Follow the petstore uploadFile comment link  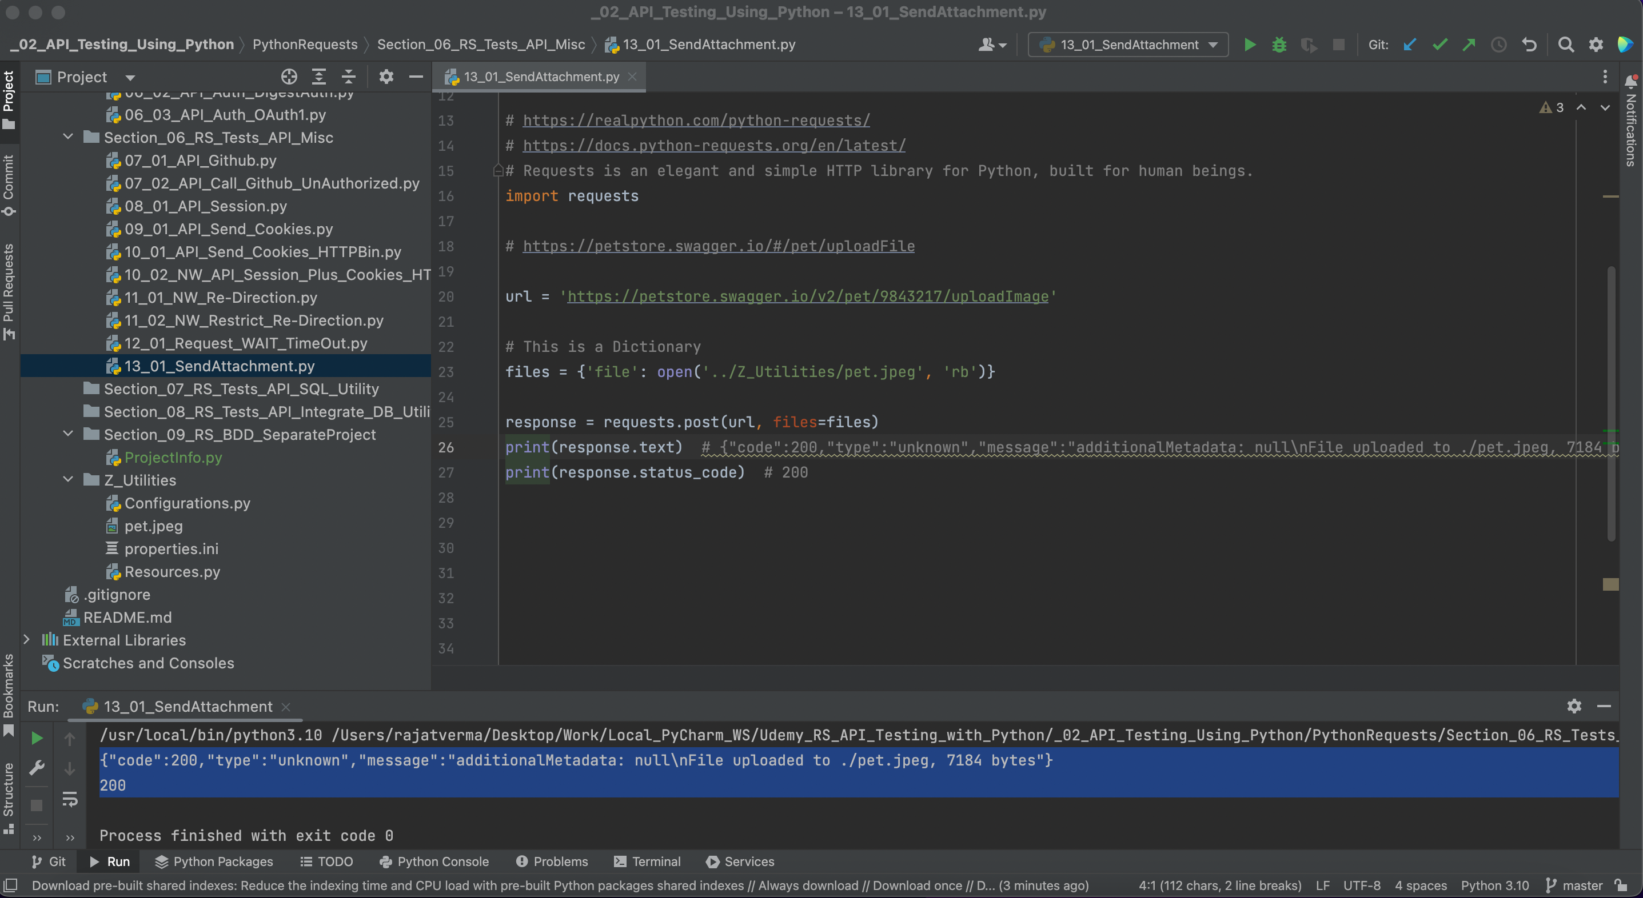pyautogui.click(x=718, y=246)
